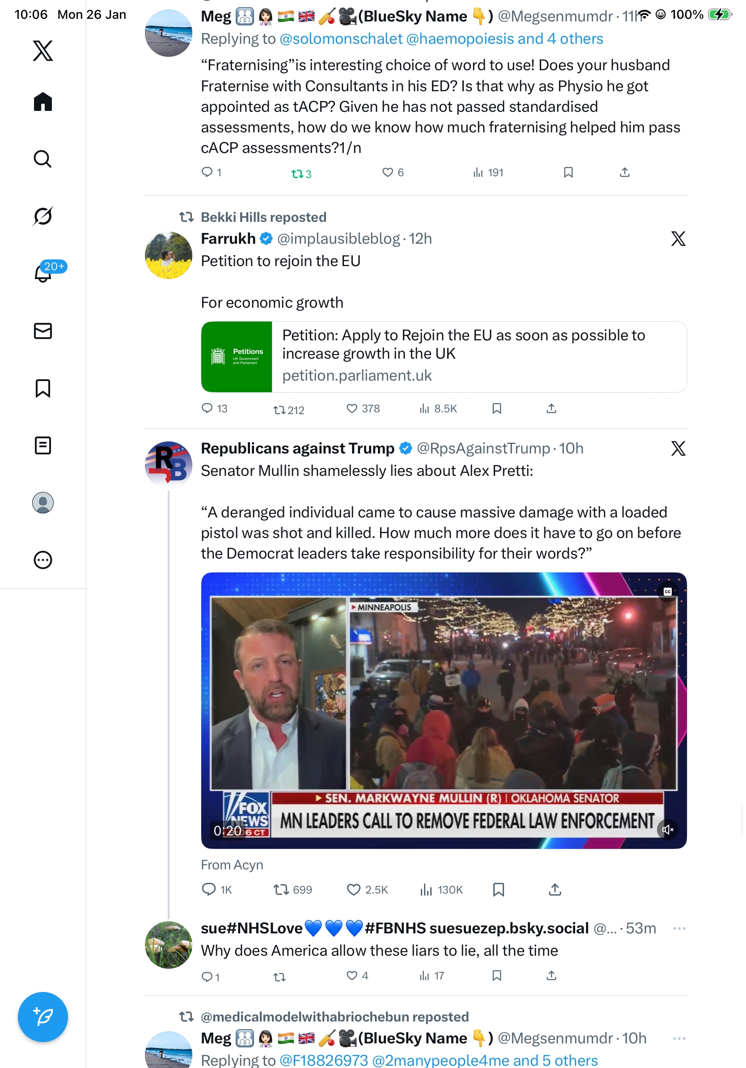The height and width of the screenshot is (1068, 746).
Task: Open the @solomonschalet mention link
Action: click(341, 38)
